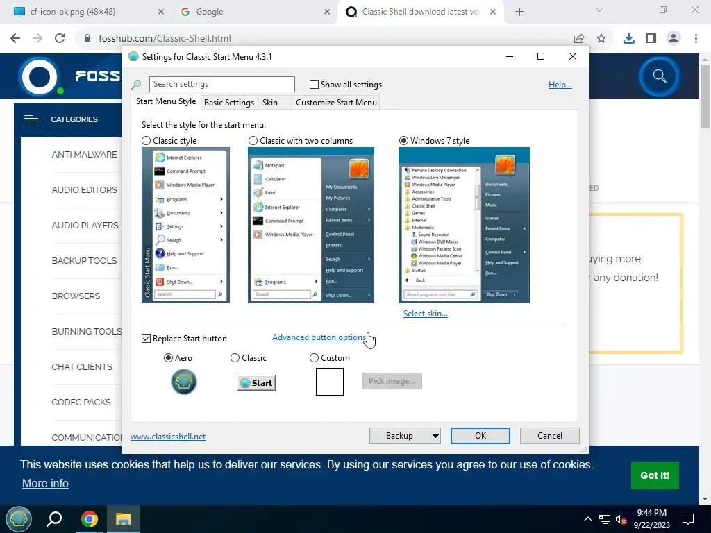Go back to previous page
Screen dimensions: 711x533
[15, 39]
